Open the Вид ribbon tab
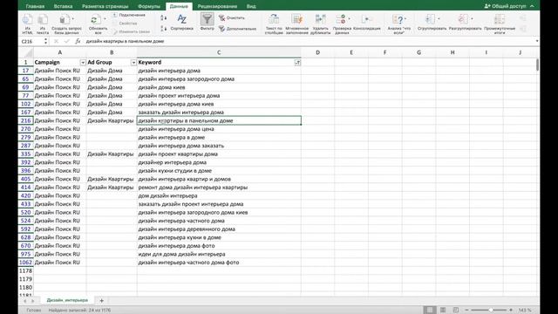 (251, 6)
